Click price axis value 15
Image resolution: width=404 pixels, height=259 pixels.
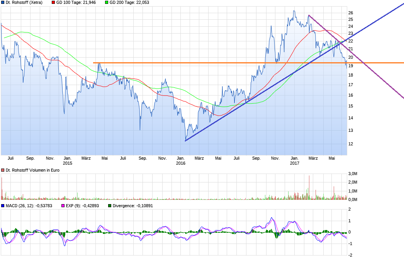click(x=351, y=106)
